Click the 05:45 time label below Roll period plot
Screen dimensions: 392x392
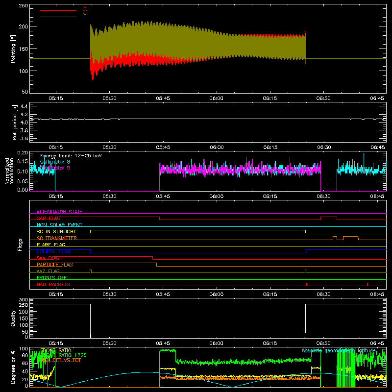click(x=163, y=147)
